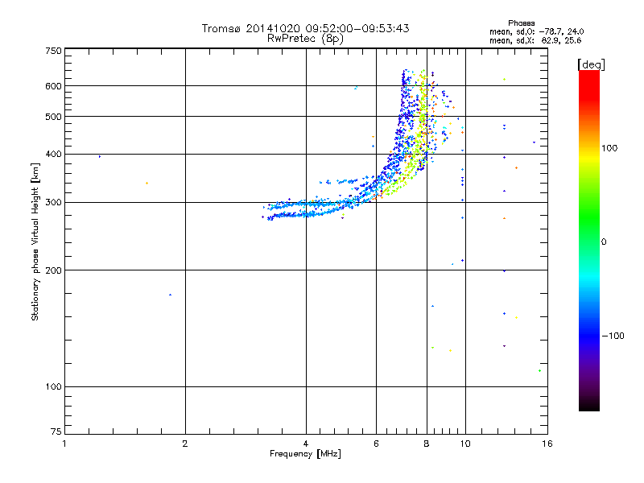Select 'mean, sd,O: -78.7, 24.0' statistic

click(x=536, y=31)
